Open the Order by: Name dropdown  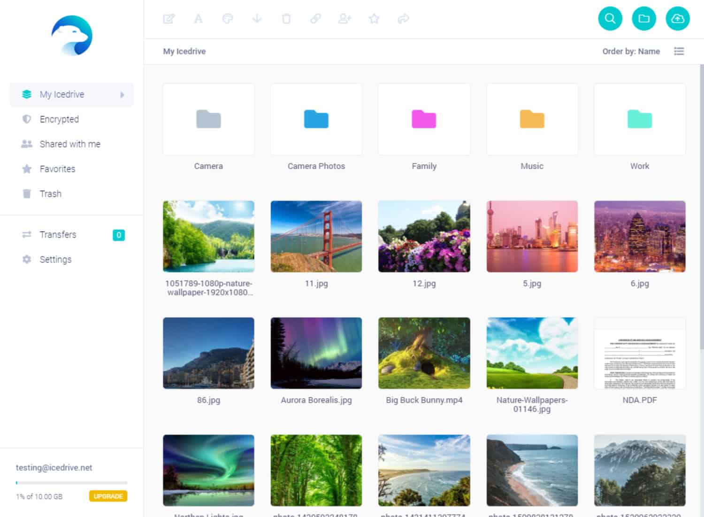coord(631,51)
